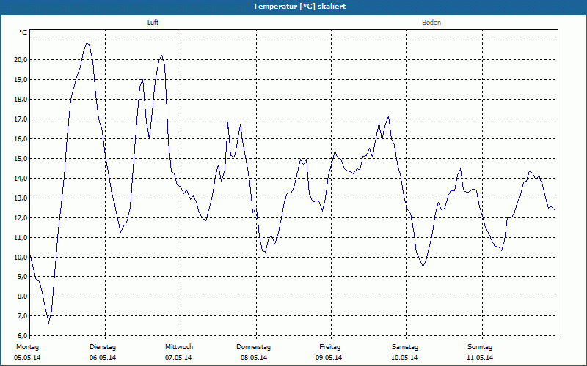Click the '10,0' y-axis value

[21, 258]
